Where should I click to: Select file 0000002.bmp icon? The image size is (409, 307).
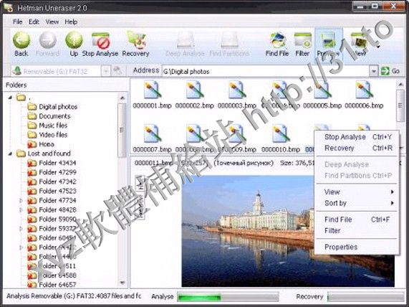pyautogui.click(x=195, y=90)
